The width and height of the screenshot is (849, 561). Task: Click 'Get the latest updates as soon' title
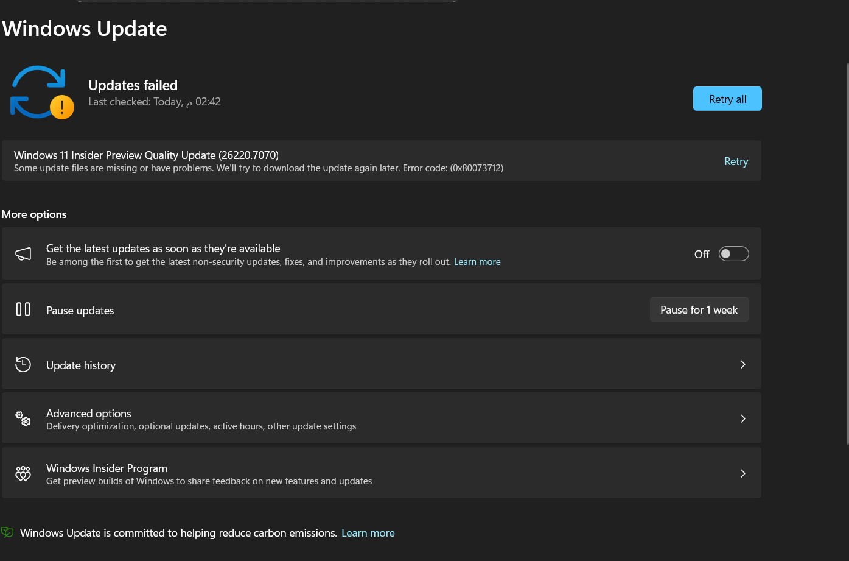point(163,249)
